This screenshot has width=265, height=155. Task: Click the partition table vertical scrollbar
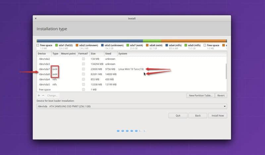[226, 71]
